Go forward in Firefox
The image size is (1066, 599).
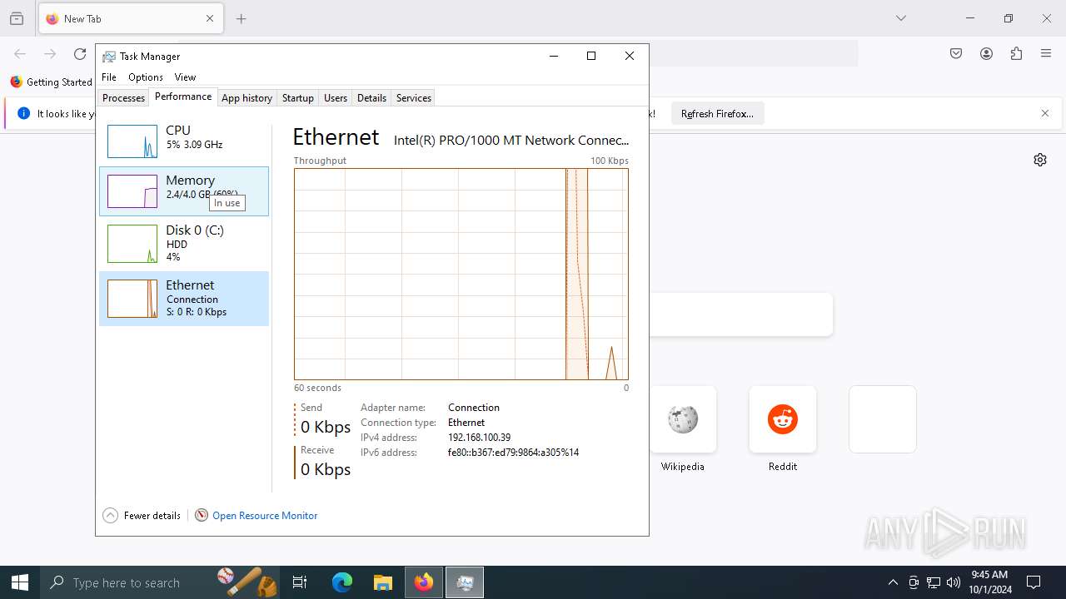50,54
